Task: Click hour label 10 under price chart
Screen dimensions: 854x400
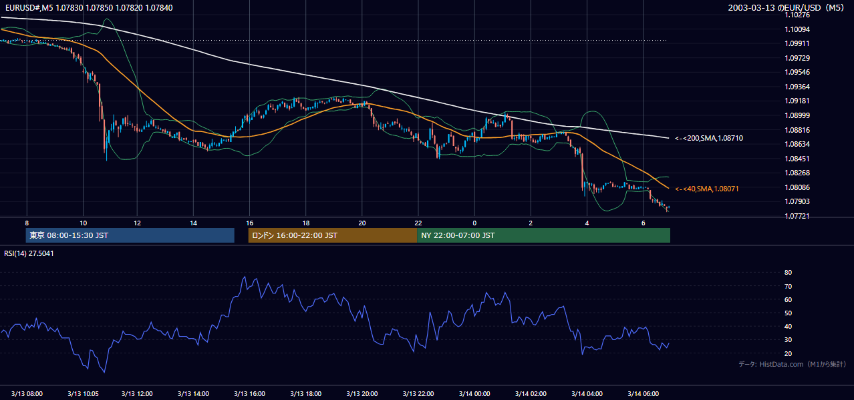Action: (x=83, y=223)
